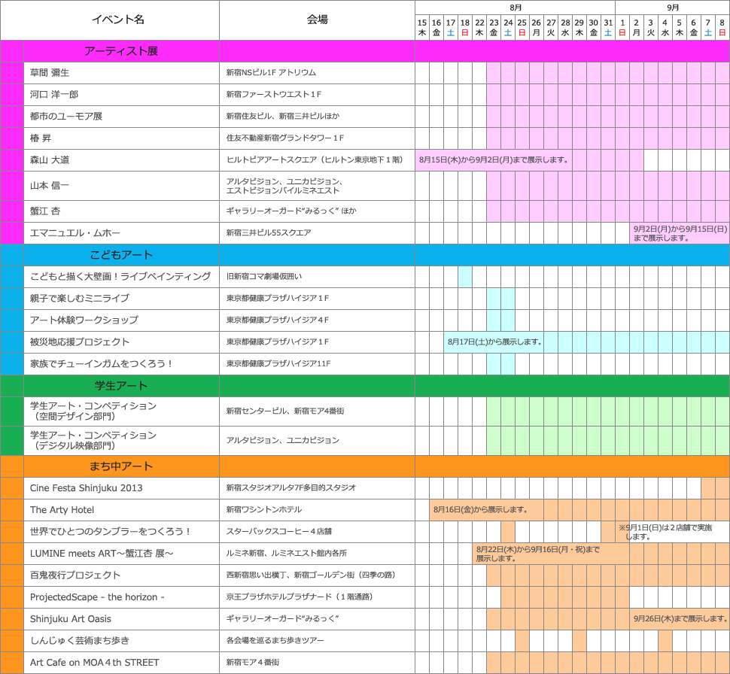
Task: Open the 森山 大道 event entry
Action: point(50,160)
